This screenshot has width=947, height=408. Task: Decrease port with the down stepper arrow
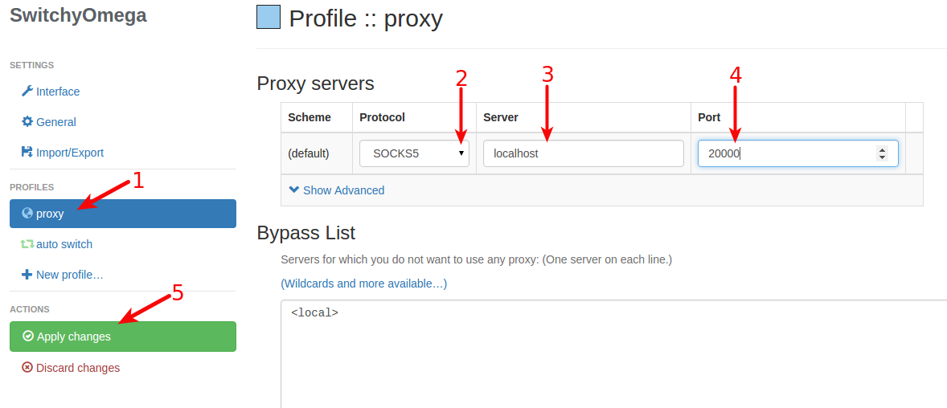pyautogui.click(x=883, y=157)
